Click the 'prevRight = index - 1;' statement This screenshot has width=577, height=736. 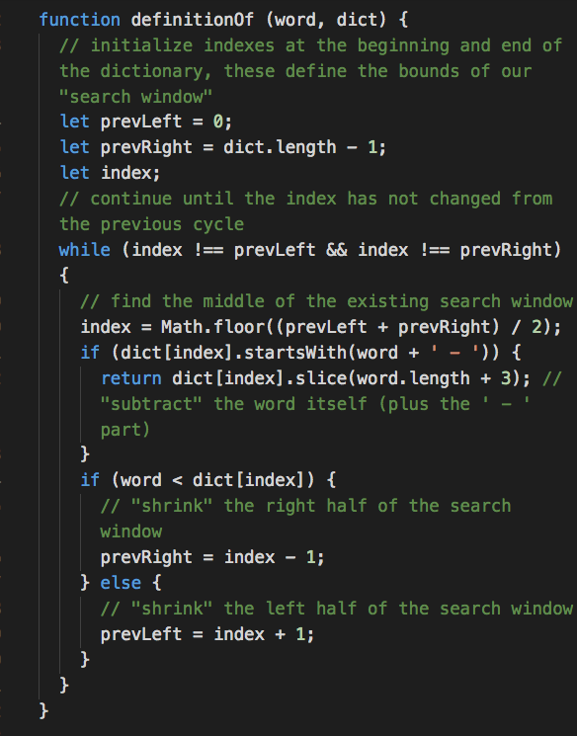pyautogui.click(x=212, y=557)
